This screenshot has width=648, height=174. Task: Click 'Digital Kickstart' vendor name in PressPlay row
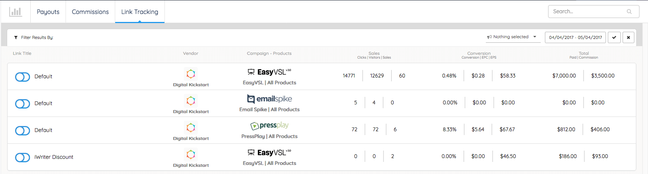(x=191, y=138)
